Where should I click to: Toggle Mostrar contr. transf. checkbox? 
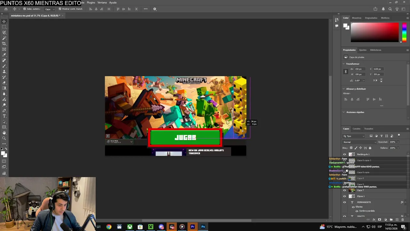click(60, 9)
